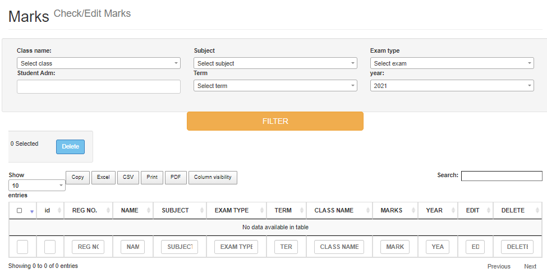The height and width of the screenshot is (273, 547).
Task: Click in the Student Adm input field
Action: (x=98, y=86)
